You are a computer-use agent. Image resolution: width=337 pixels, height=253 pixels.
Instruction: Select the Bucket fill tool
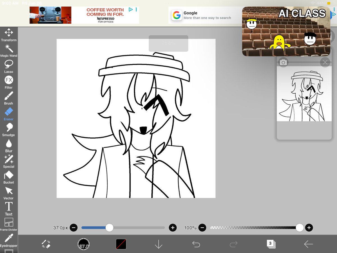(x=9, y=177)
